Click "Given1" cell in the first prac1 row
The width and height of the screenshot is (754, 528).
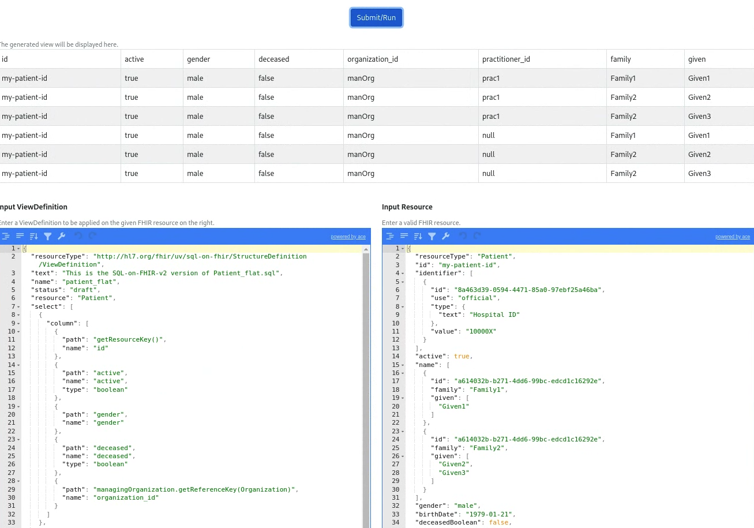(719, 78)
